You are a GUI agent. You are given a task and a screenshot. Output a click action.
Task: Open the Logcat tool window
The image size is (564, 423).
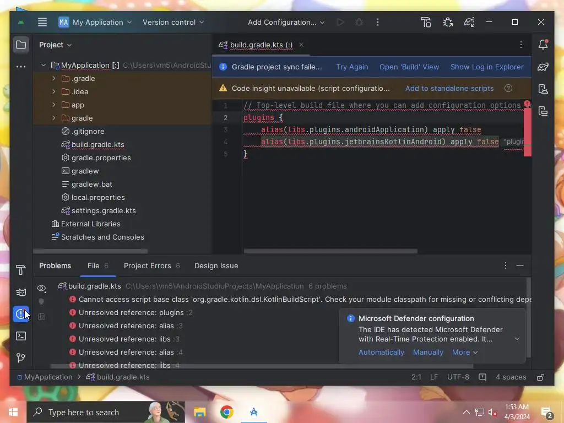click(21, 292)
